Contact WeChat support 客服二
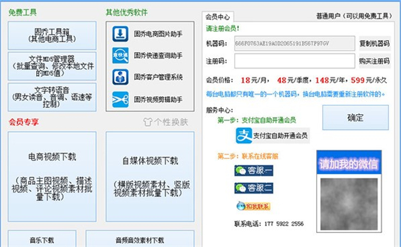401x247 pixels. (253, 188)
